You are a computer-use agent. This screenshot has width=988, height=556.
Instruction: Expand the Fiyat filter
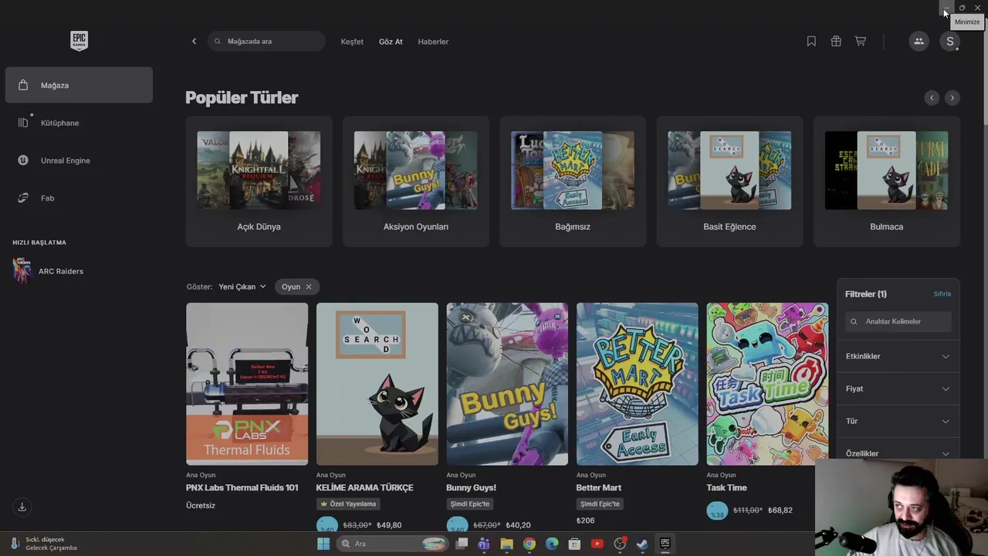coord(898,388)
